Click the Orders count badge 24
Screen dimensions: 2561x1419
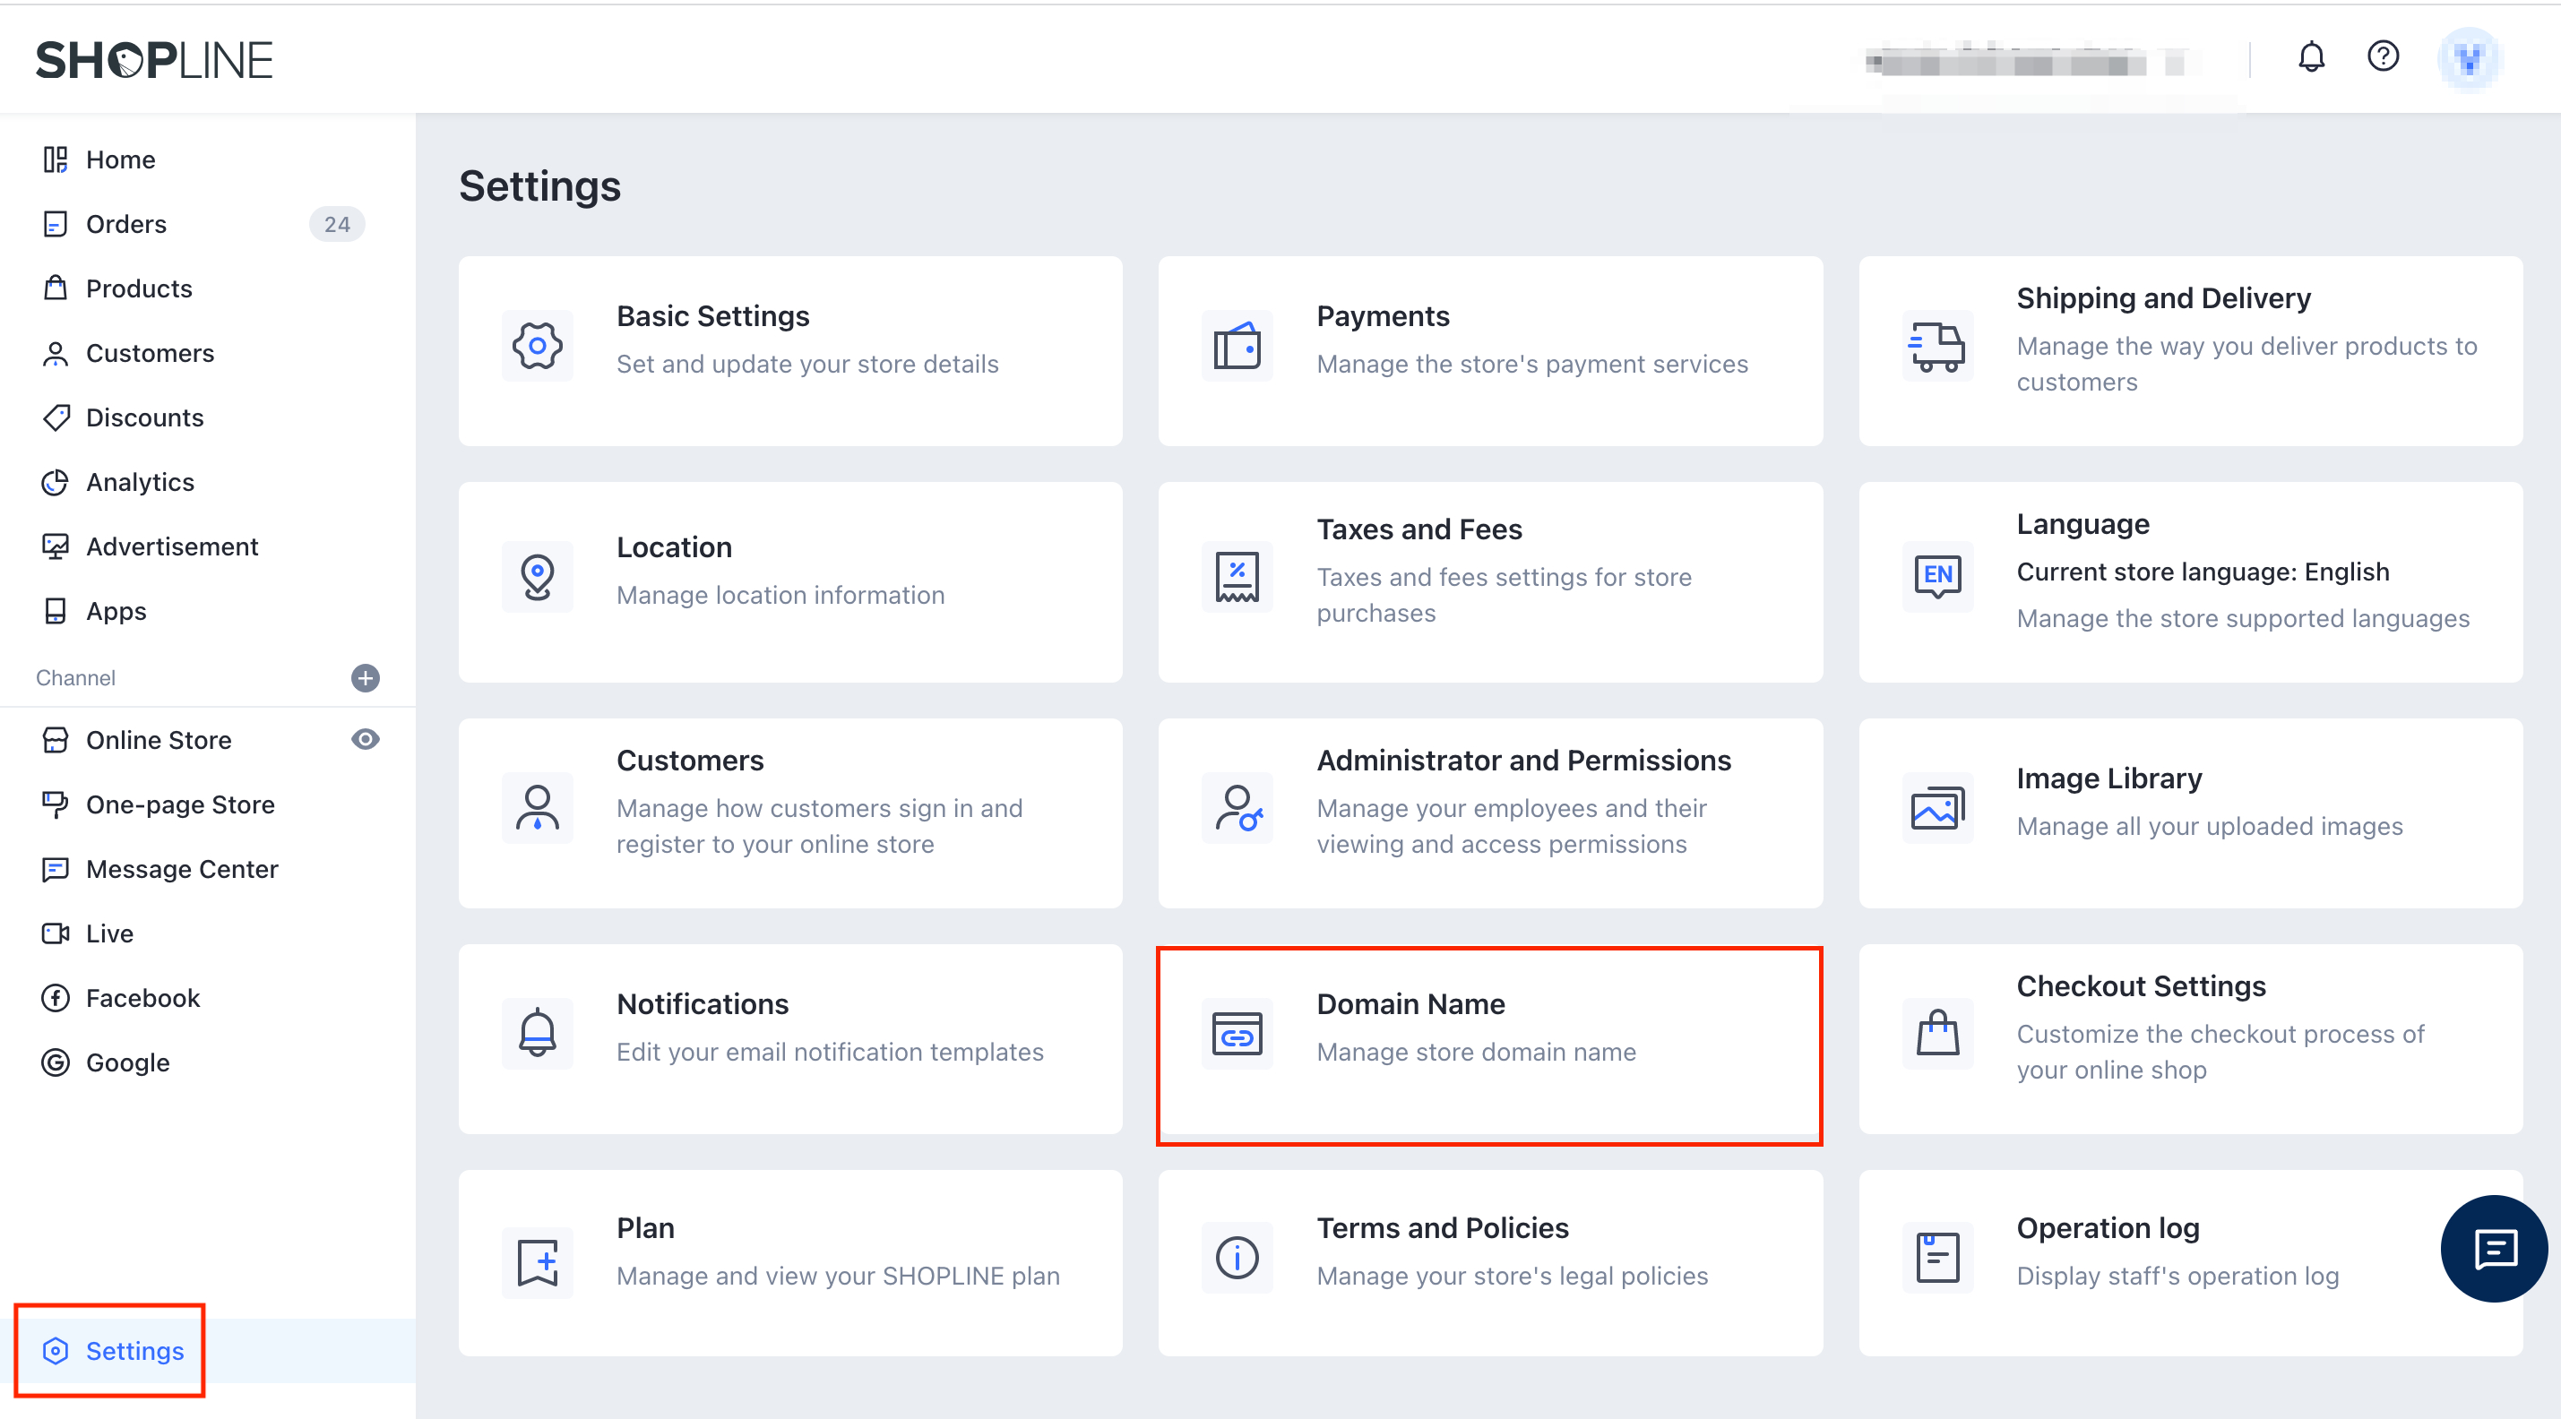336,225
